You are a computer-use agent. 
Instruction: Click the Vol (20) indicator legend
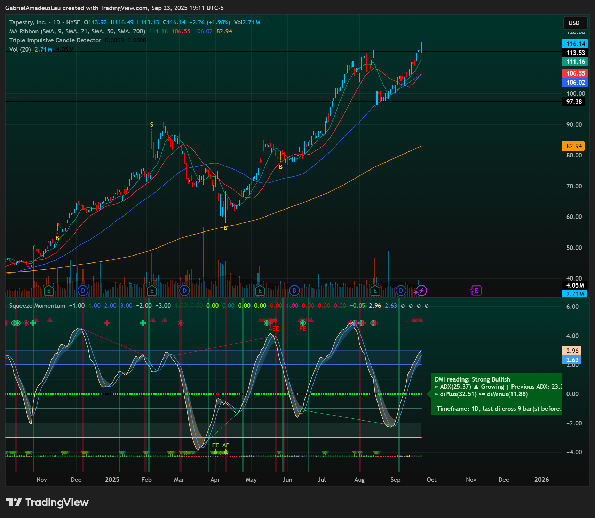(x=20, y=49)
